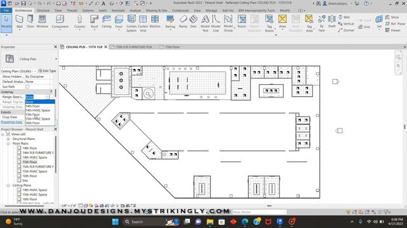407x228 pixels.
Task: Open the Range: Base Level dropdown arrow
Action: click(48, 97)
